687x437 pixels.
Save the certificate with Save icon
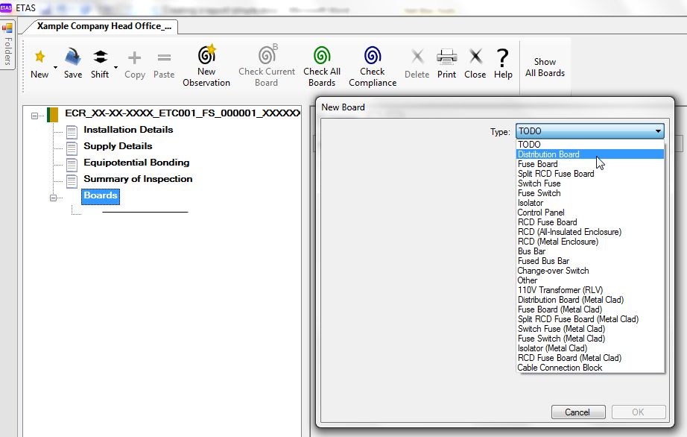pos(73,57)
